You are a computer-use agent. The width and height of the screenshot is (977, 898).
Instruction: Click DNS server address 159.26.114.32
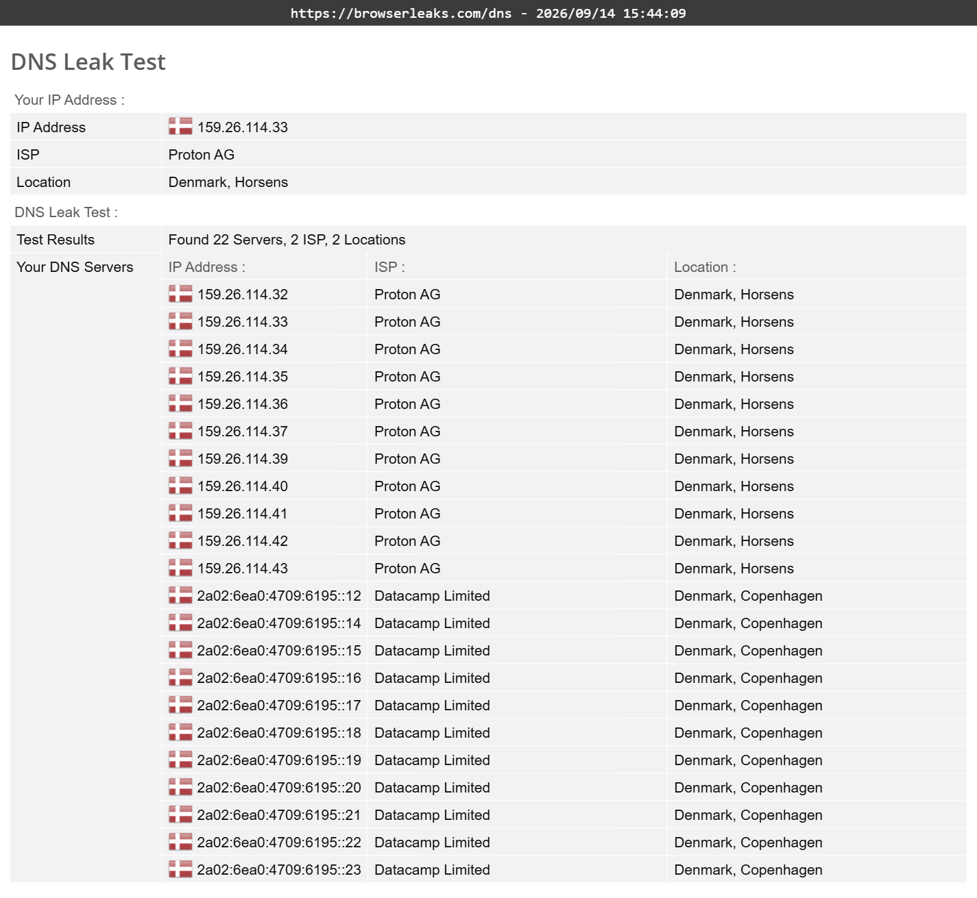tap(243, 295)
